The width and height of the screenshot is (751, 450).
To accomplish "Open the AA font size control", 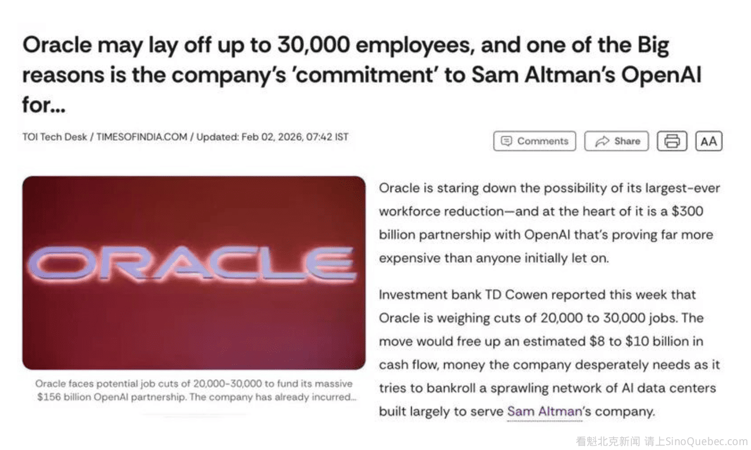I will (x=708, y=141).
